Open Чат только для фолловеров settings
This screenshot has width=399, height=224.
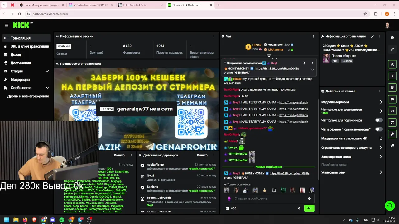[x=352, y=111]
